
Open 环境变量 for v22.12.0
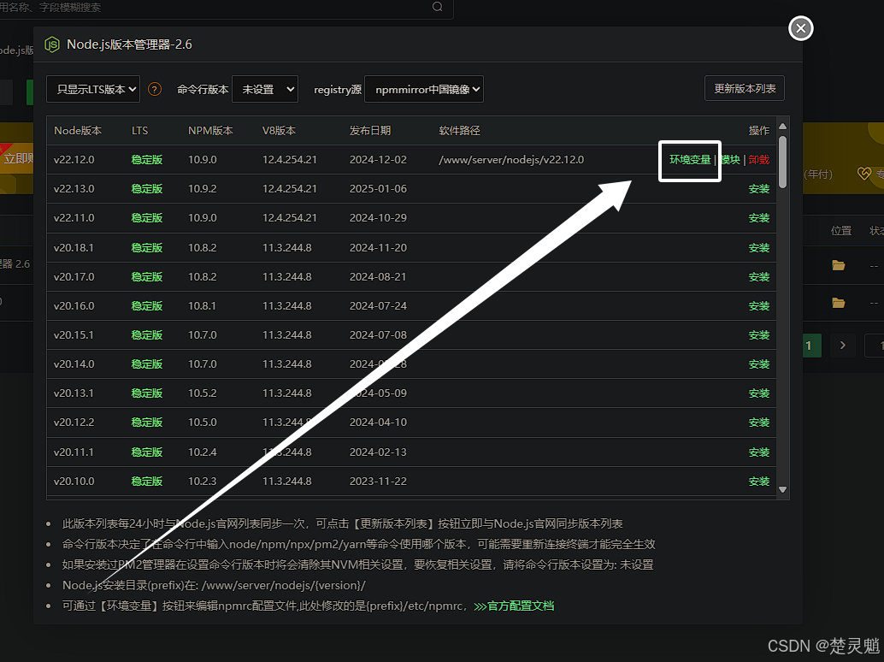pos(690,160)
